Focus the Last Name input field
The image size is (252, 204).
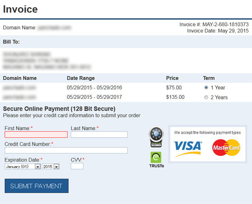click(99, 134)
